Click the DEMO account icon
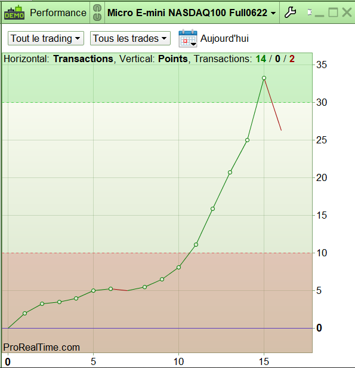Screen dimensions: 355x368 [x=14, y=13]
